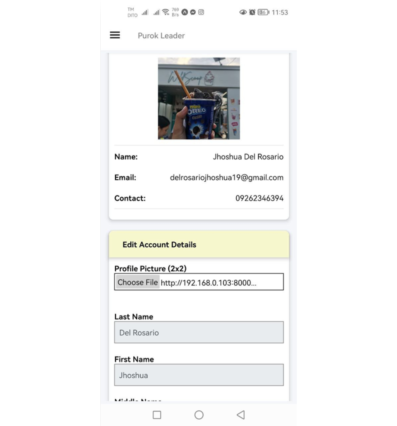Tap the Oreo cup profile picture
Image resolution: width=397 pixels, height=426 pixels.
point(199,98)
